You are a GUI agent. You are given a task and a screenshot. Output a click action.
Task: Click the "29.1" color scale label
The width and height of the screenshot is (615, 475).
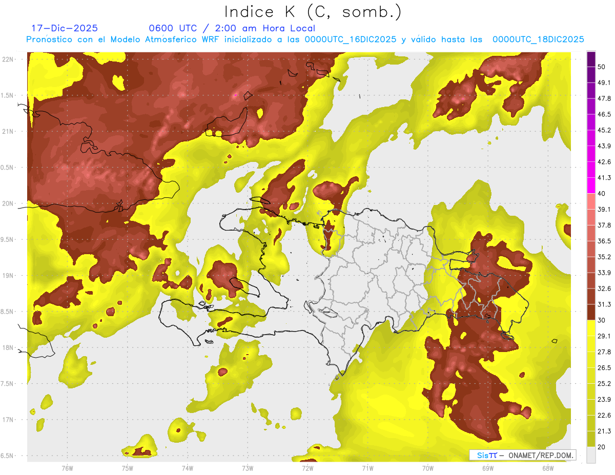604,336
